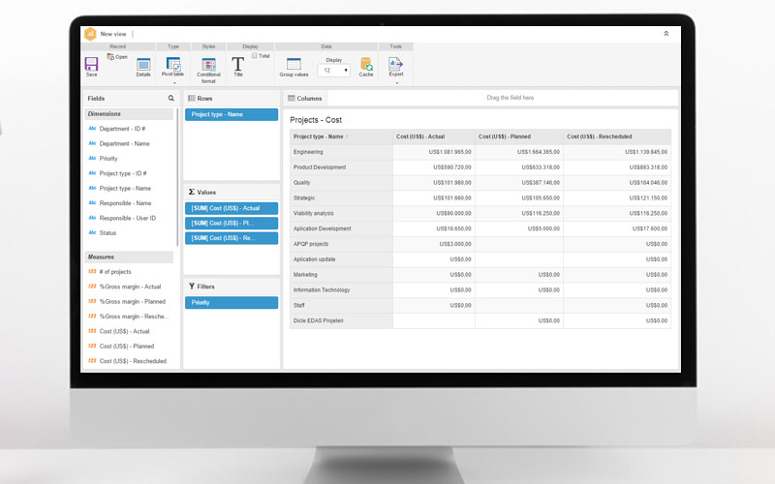The image size is (775, 484).
Task: Select the New view tab
Action: (113, 34)
